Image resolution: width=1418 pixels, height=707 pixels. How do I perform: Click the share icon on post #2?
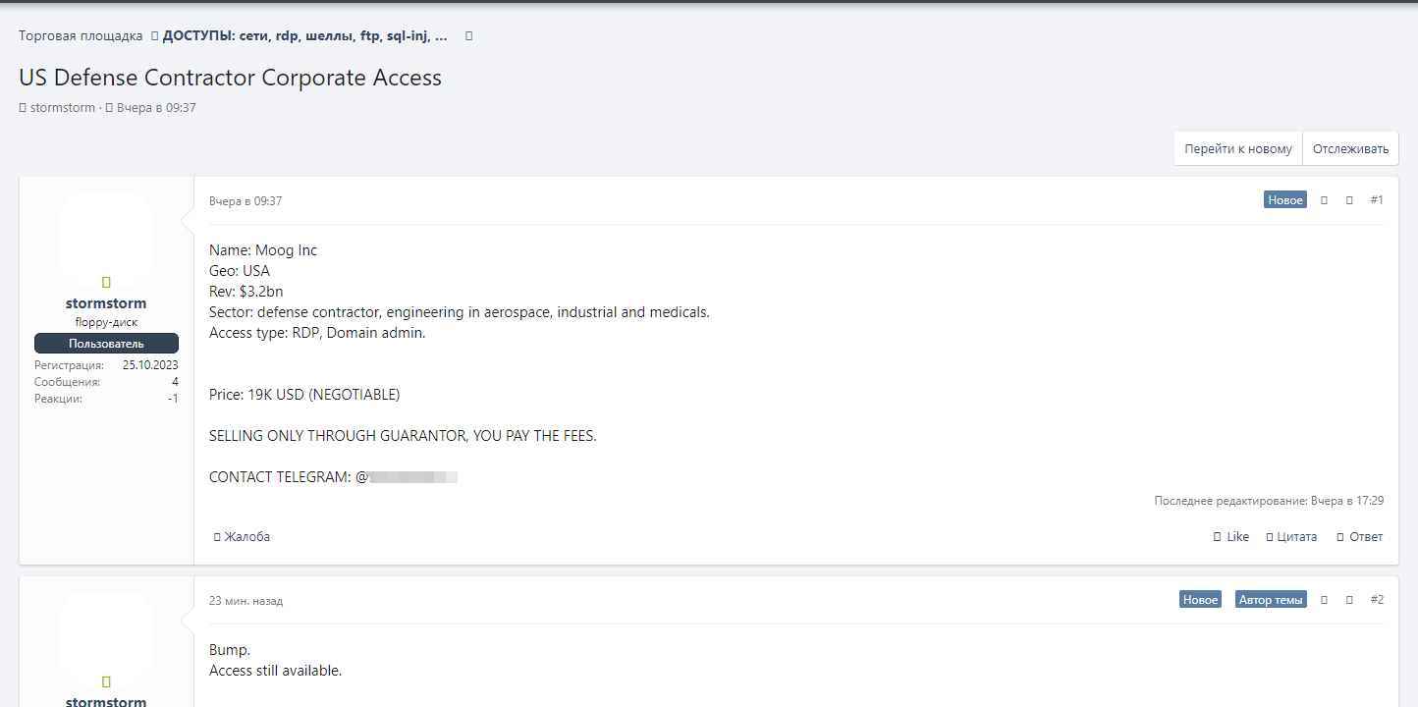click(x=1325, y=599)
